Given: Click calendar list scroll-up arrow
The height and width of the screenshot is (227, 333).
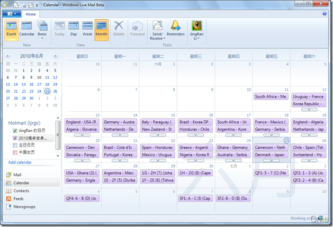Looking at the screenshot, I should [x=58, y=118].
